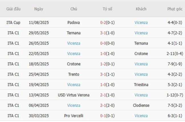Click corner stats 1-12(0-7)
Viewport: 185px width, 122px height.
tap(175, 95)
